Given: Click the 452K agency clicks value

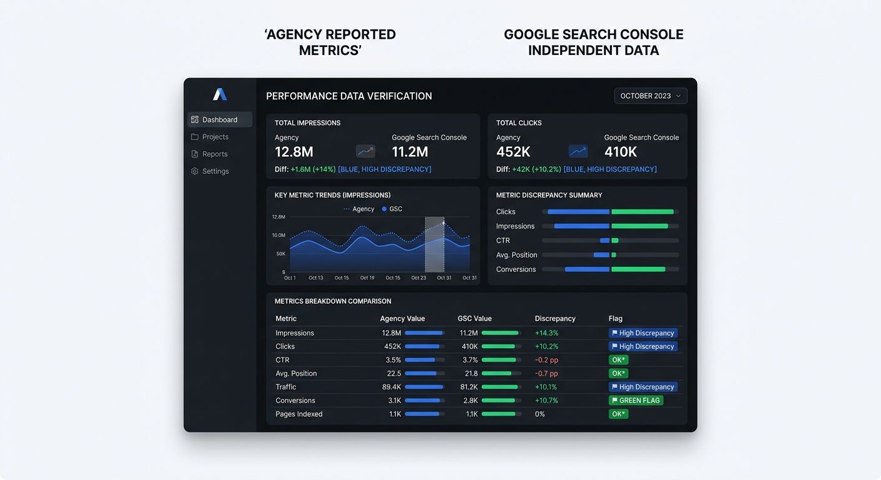Looking at the screenshot, I should 513,152.
